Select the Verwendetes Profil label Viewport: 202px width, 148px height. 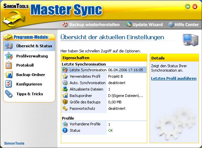tap(85, 76)
